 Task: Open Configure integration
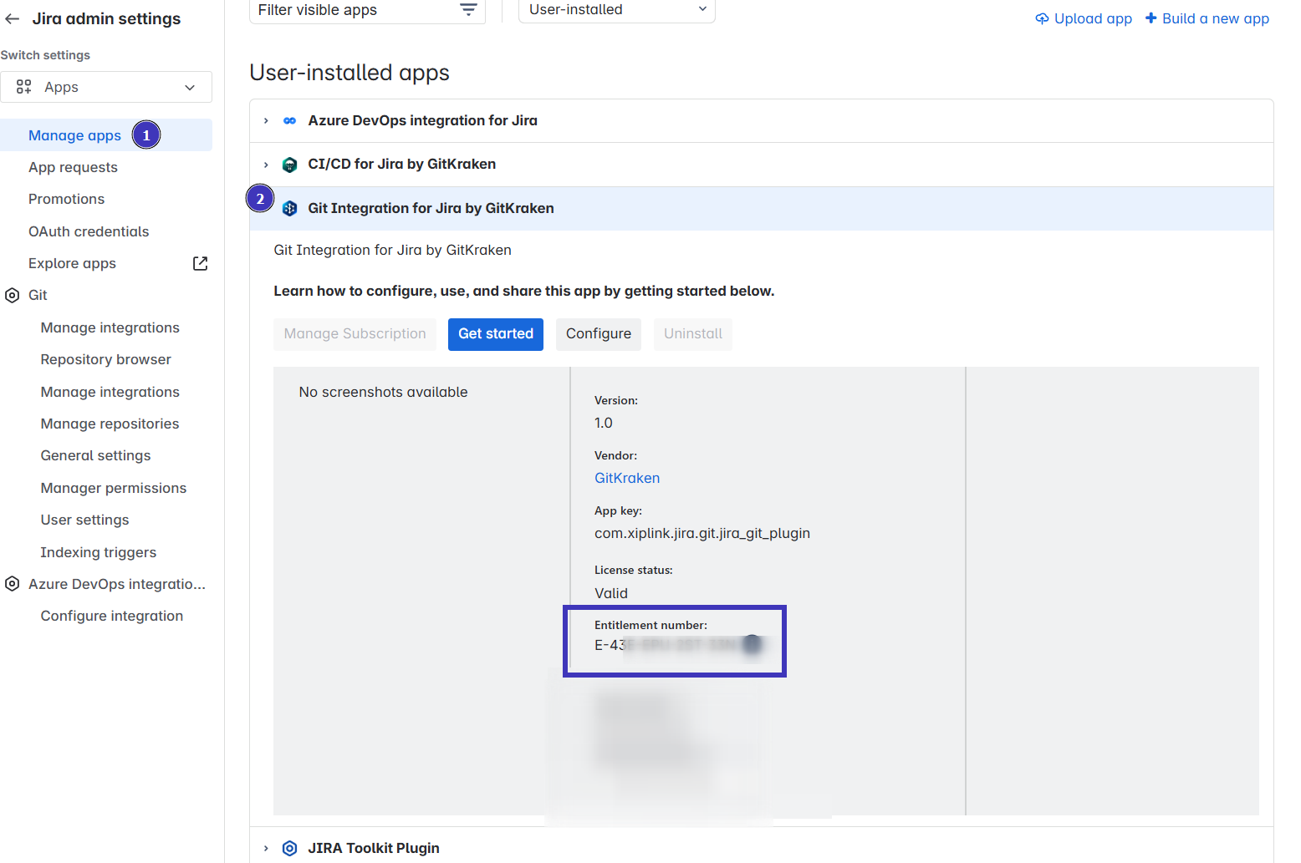pyautogui.click(x=112, y=616)
